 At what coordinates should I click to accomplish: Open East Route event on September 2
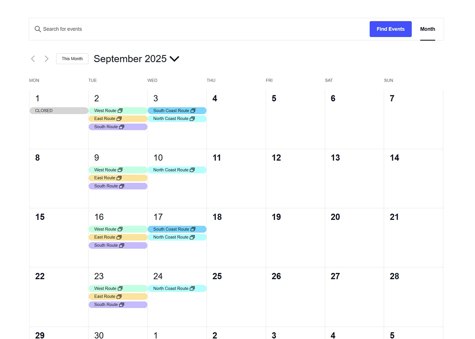point(118,119)
